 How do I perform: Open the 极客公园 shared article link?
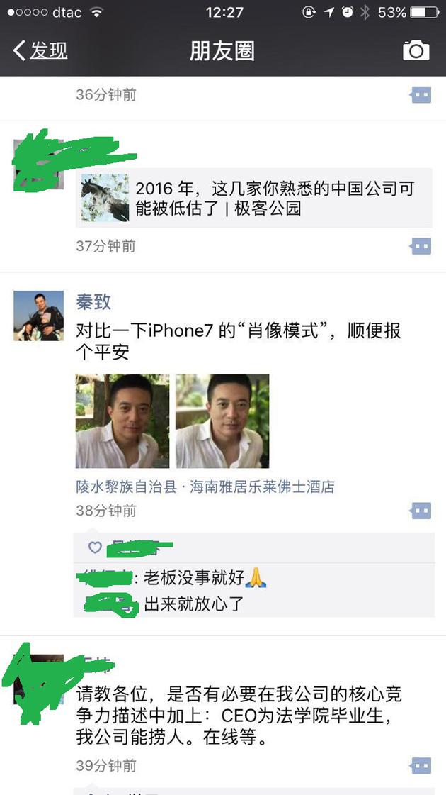[254, 198]
